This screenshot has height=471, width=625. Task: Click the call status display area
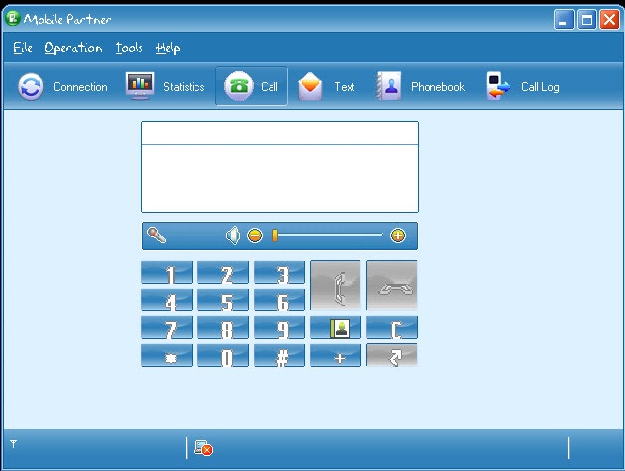(279, 178)
